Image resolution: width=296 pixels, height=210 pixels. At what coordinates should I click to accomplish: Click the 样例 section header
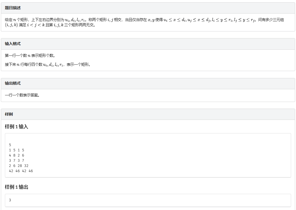(9, 114)
